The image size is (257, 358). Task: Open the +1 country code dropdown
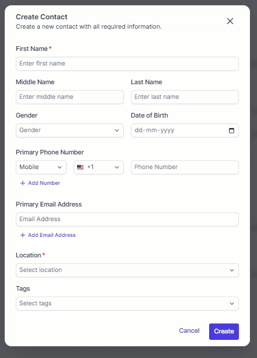[99, 167]
